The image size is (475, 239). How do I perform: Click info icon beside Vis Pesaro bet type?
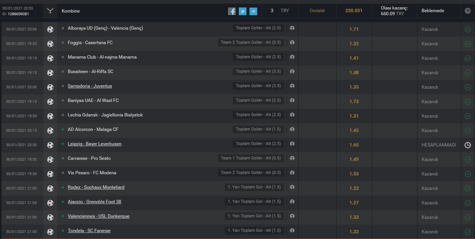[292, 173]
